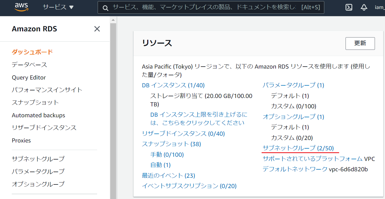
Task: Click the DB インスタンス上限 increase link
Action: click(199, 119)
